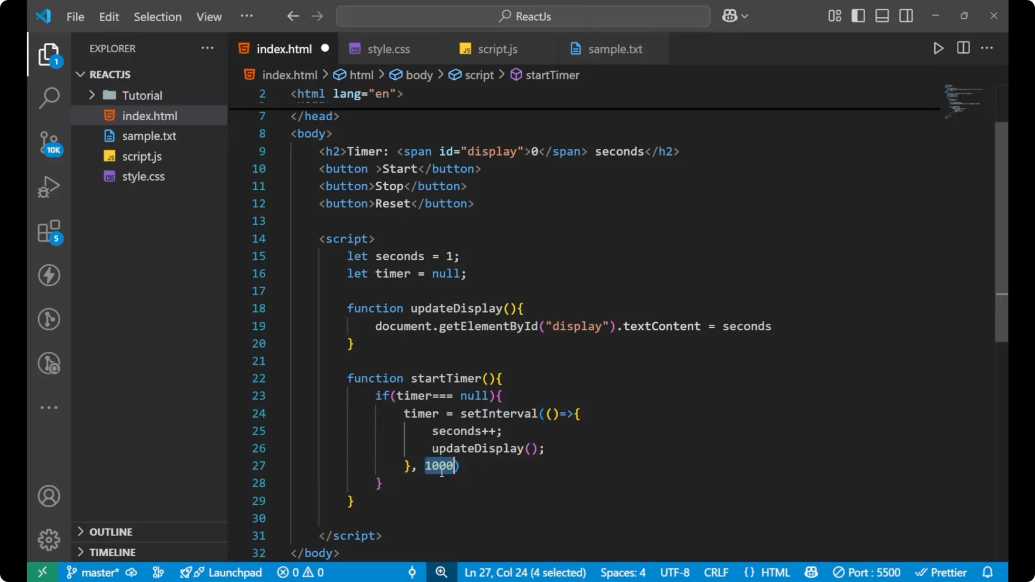Expand the Tutorial folder
1035x582 pixels.
(92, 95)
